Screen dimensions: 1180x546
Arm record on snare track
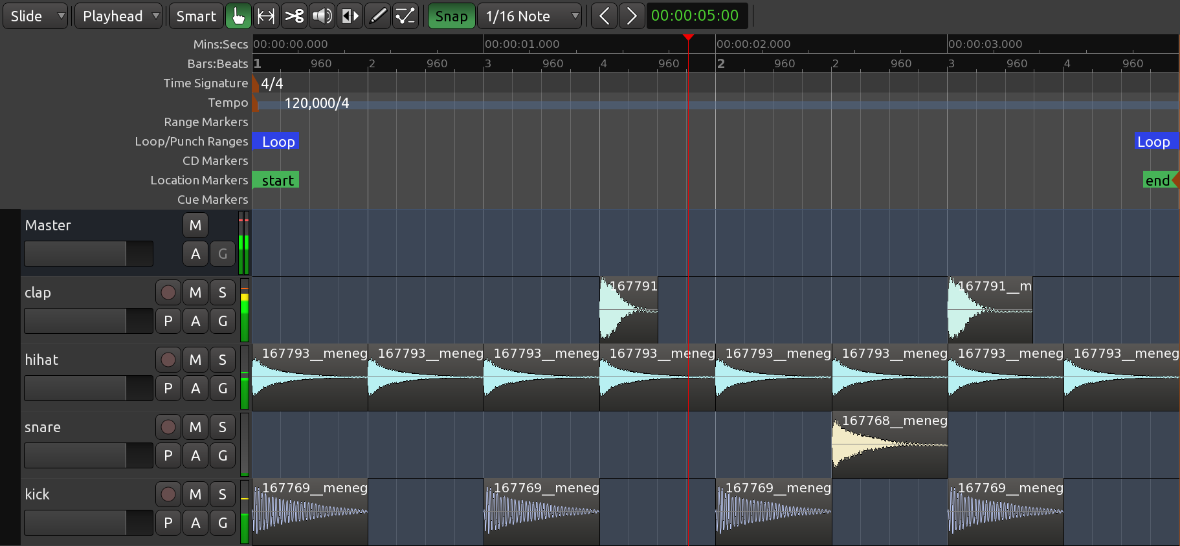(x=168, y=427)
